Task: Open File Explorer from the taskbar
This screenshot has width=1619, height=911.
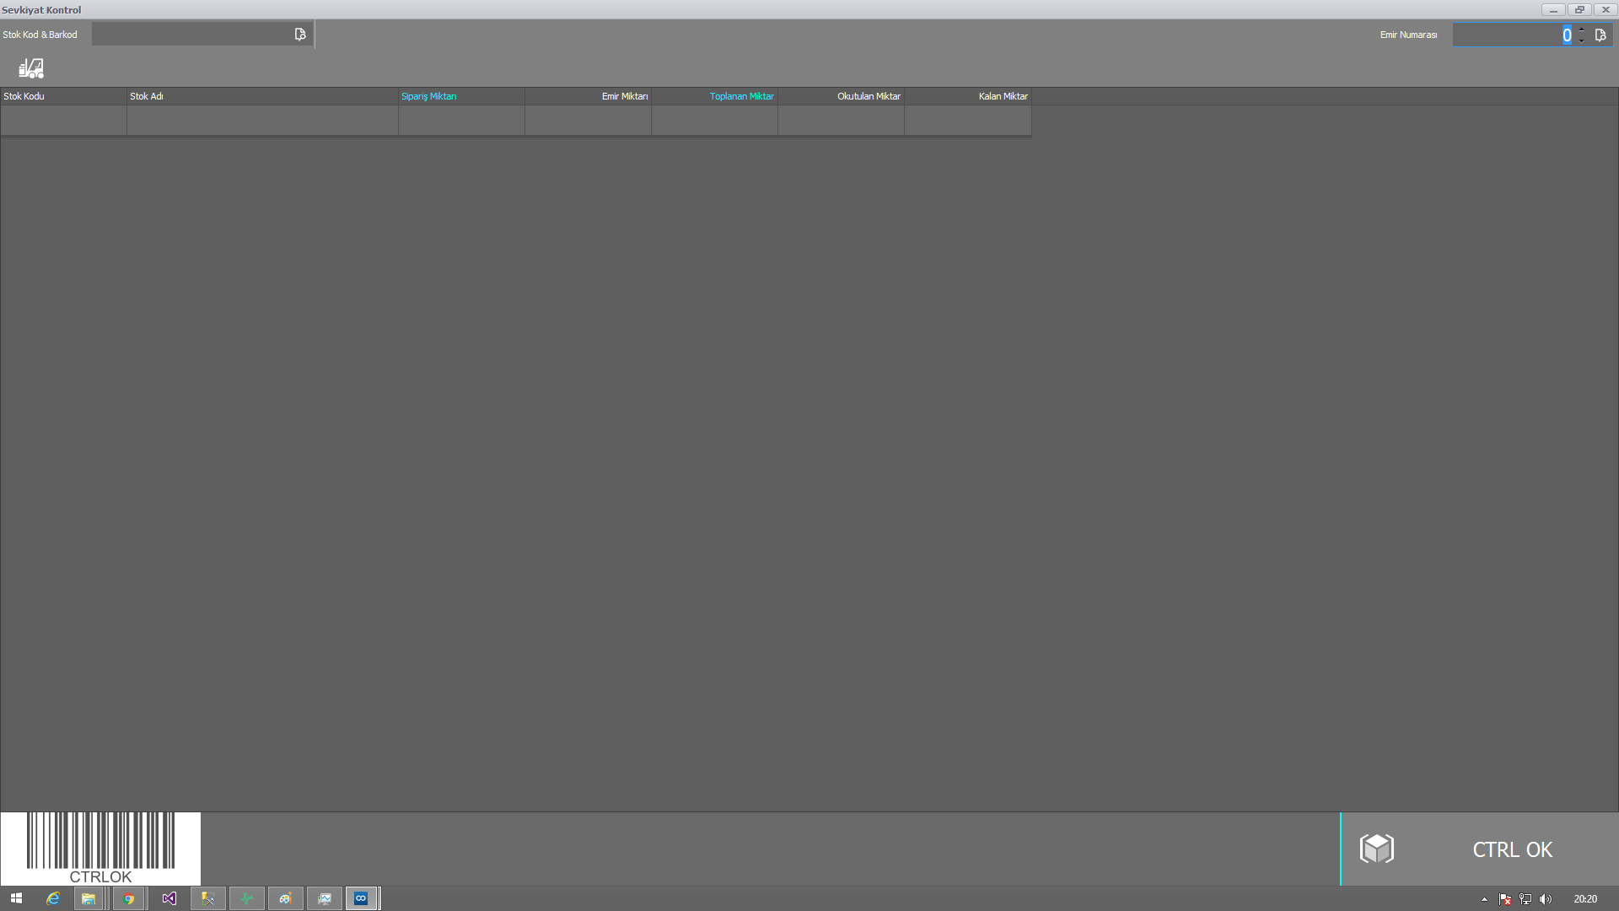Action: click(x=89, y=898)
